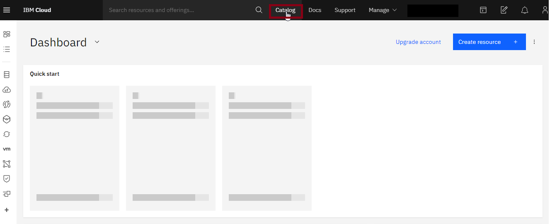This screenshot has height=224, width=550.
Task: Click the edit/cost estimator pencil icon
Action: (504, 10)
